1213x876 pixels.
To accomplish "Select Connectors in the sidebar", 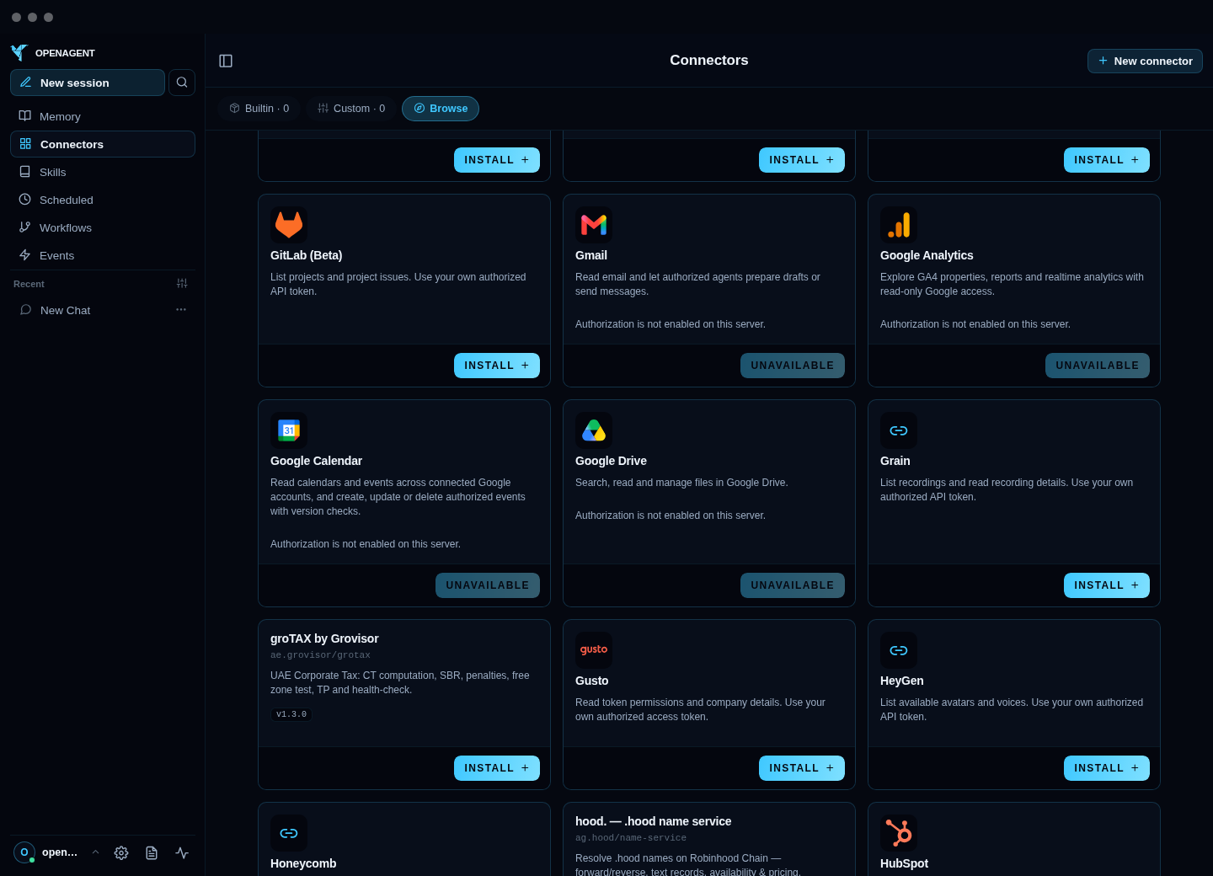I will coord(103,144).
